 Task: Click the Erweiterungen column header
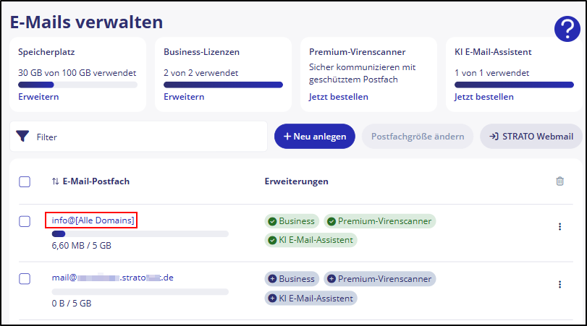[x=297, y=181]
